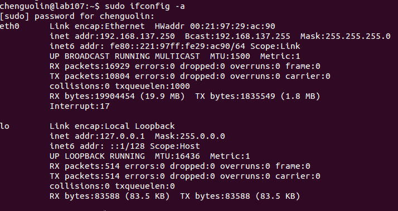Click the txqueuelen:1000 value

[152, 86]
